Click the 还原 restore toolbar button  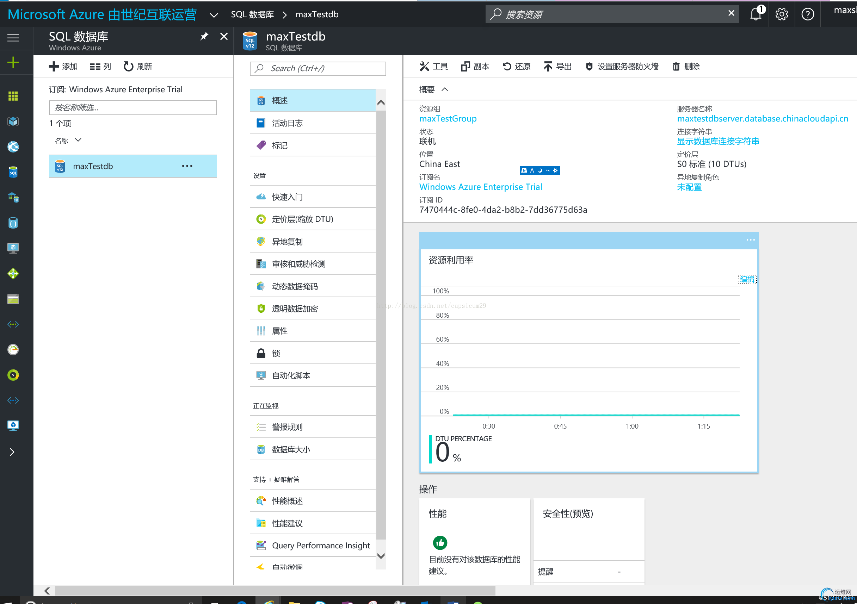(517, 67)
